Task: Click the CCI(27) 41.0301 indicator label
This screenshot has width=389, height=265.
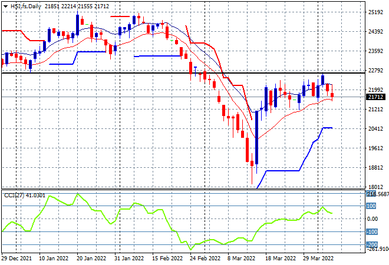Action: [25, 196]
